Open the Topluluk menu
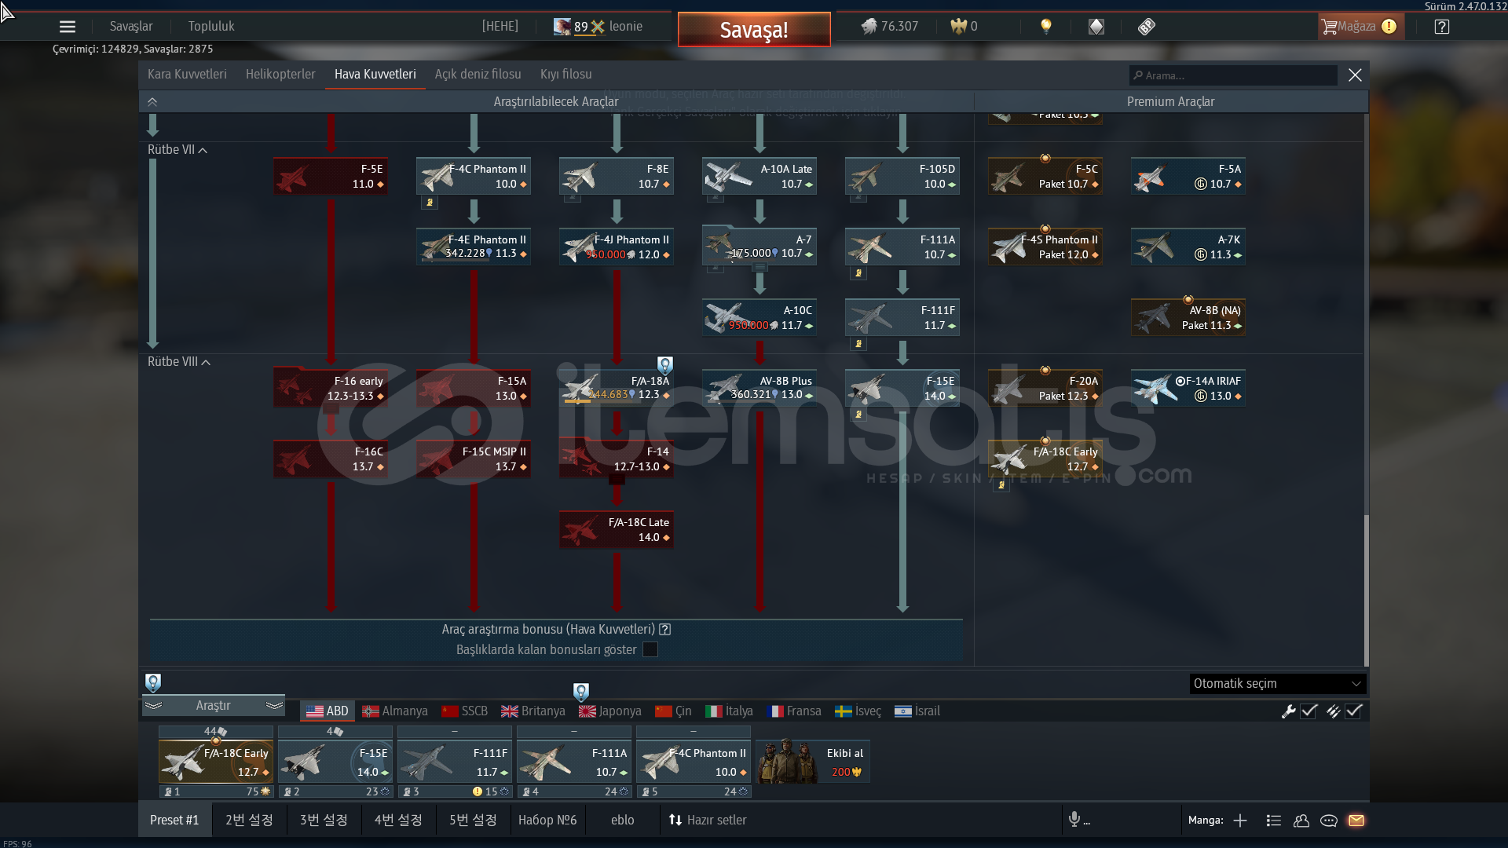1508x848 pixels. 211,27
